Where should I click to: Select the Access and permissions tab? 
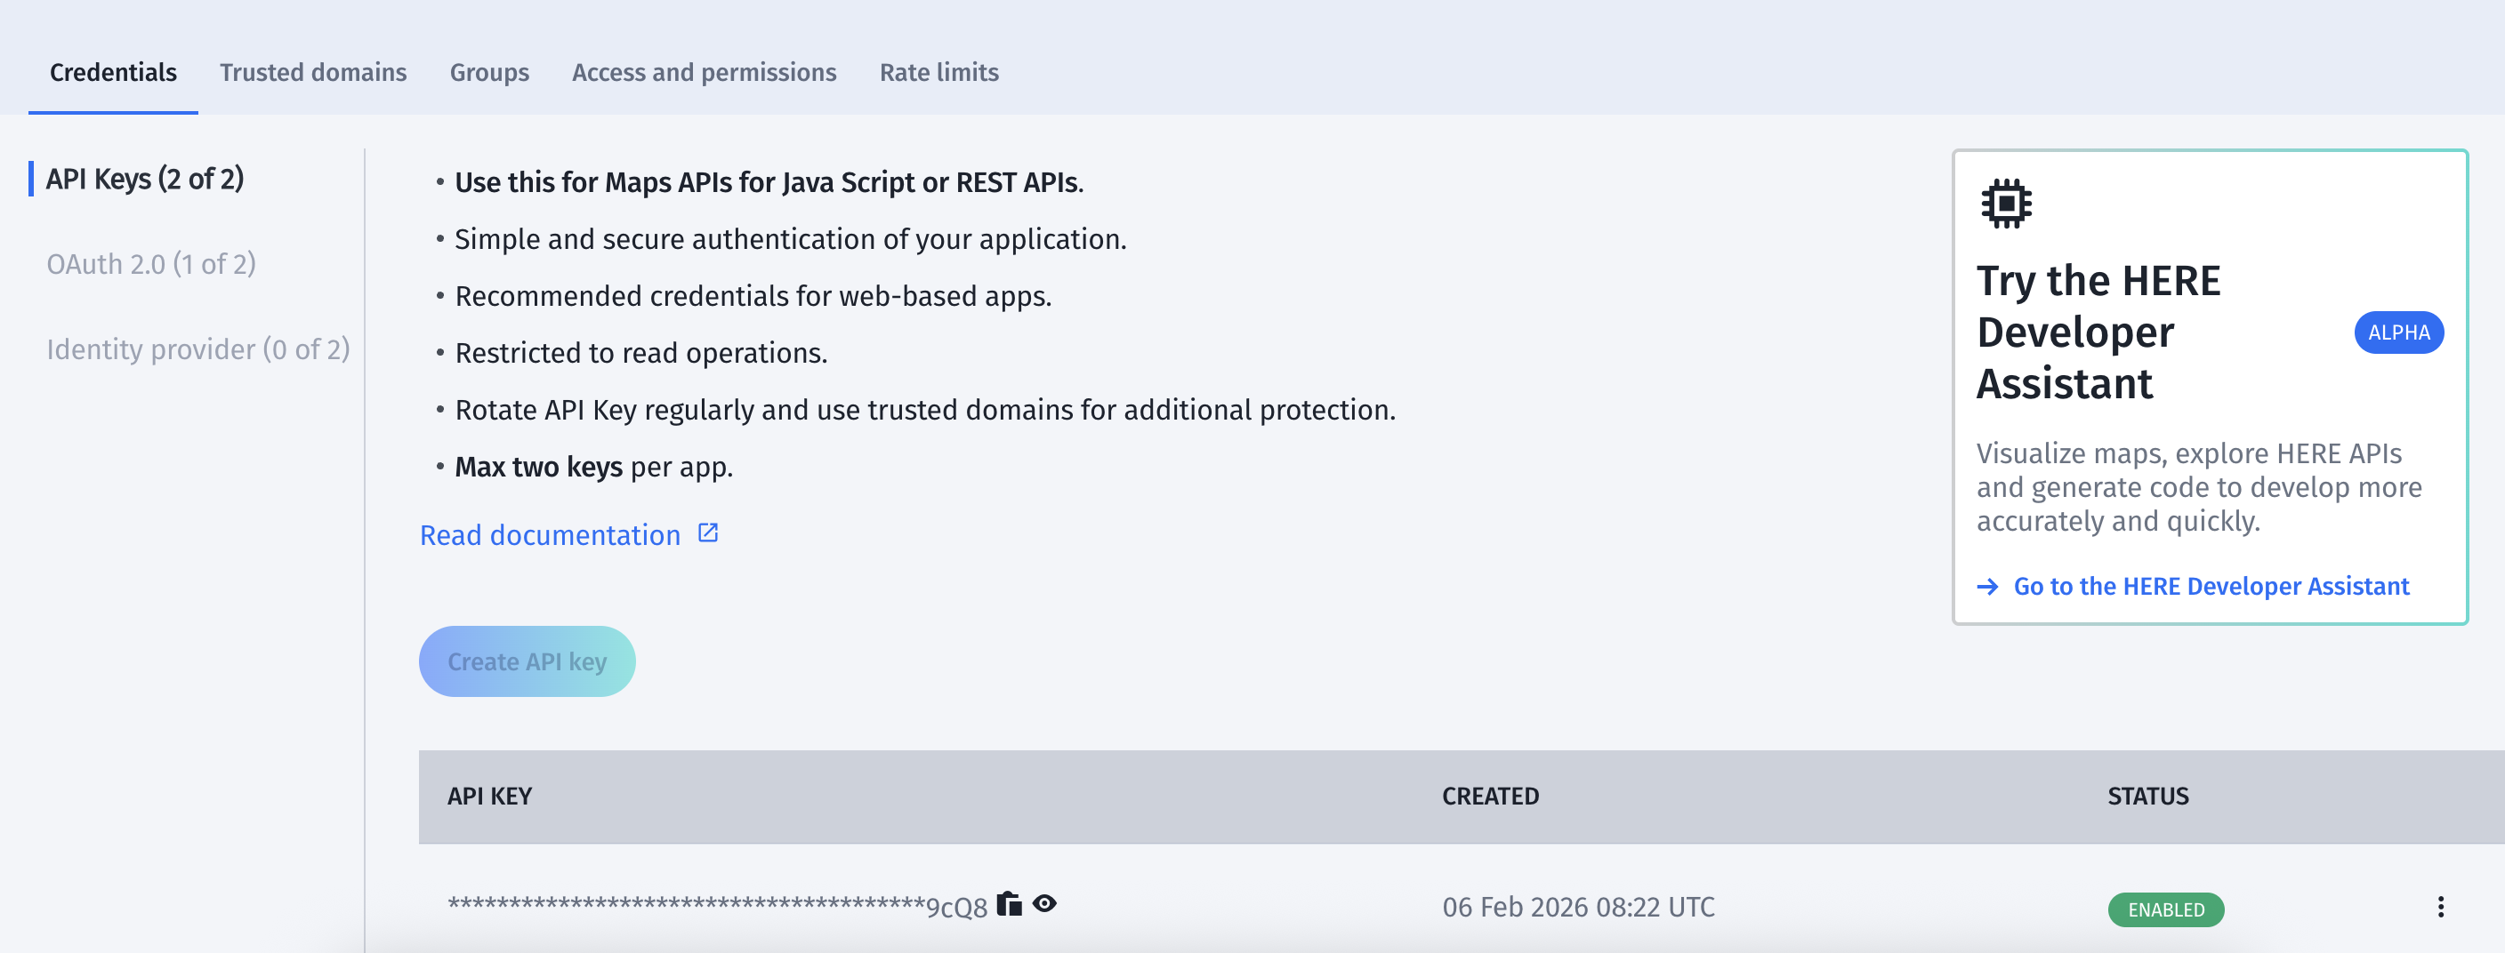pyautogui.click(x=704, y=72)
